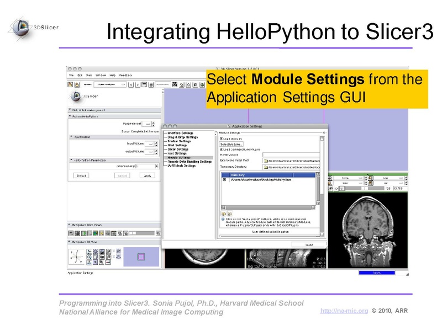Select Toolbar Settings in the tree
442x331 pixels.
point(179,141)
